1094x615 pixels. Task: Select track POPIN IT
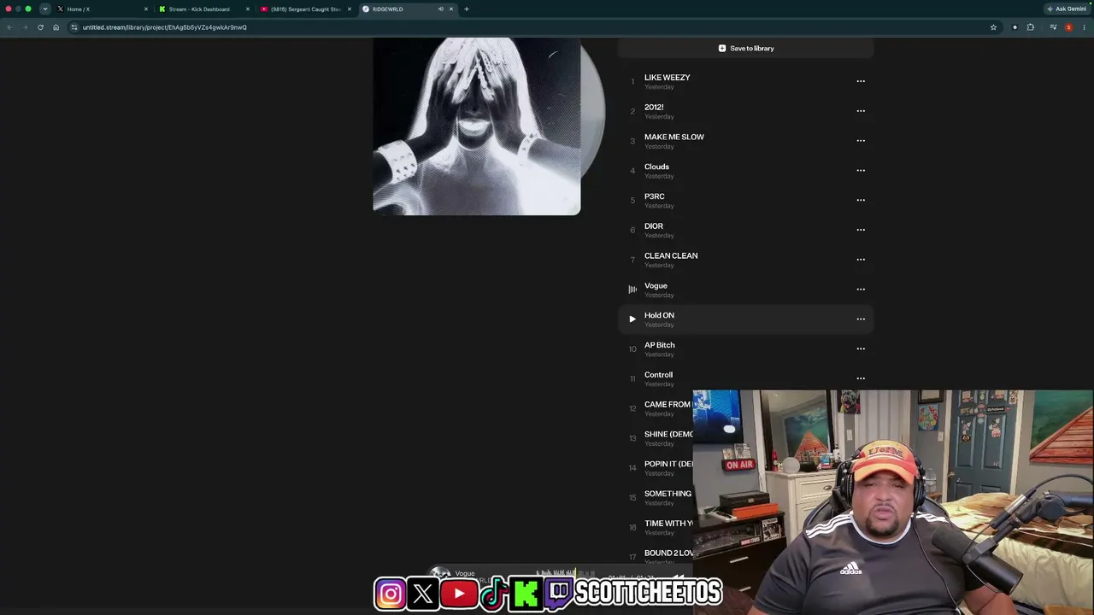tap(668, 464)
